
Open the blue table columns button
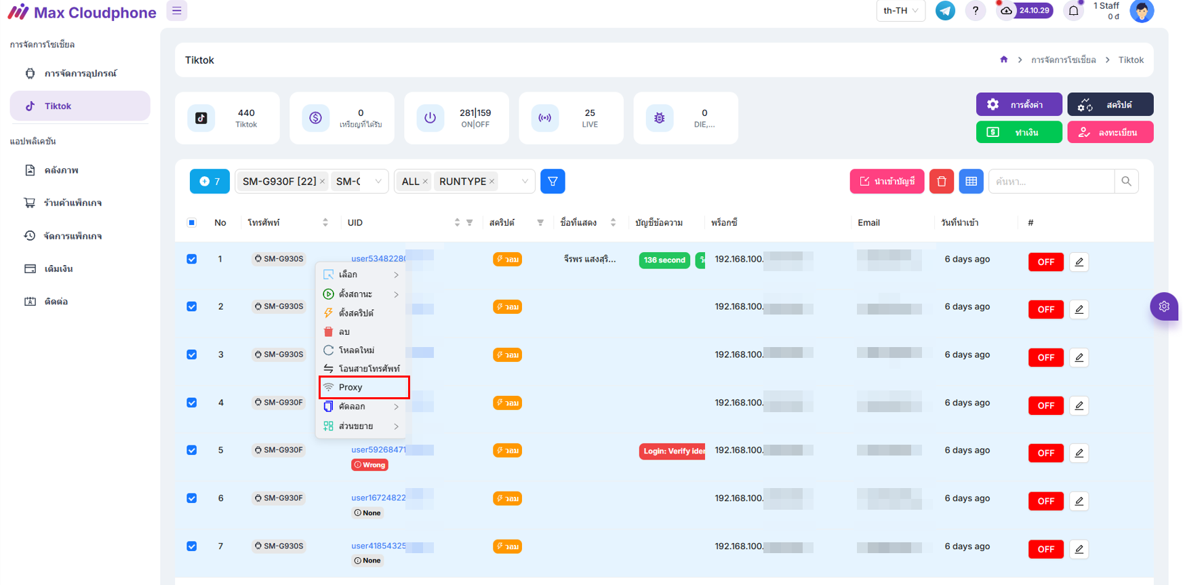pyautogui.click(x=971, y=181)
